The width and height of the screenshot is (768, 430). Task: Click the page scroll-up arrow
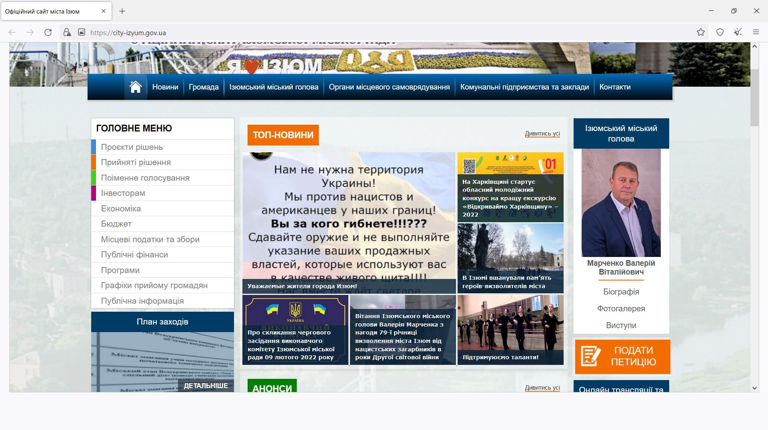(x=754, y=47)
